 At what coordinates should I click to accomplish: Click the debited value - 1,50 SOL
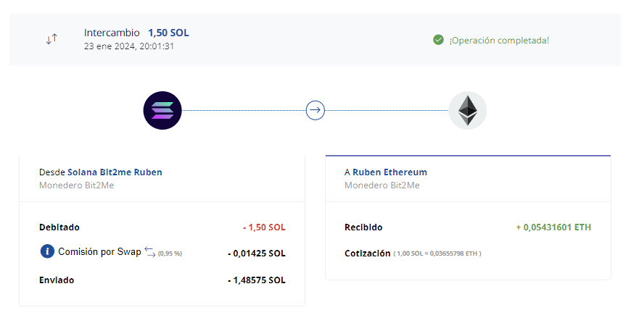tap(264, 227)
